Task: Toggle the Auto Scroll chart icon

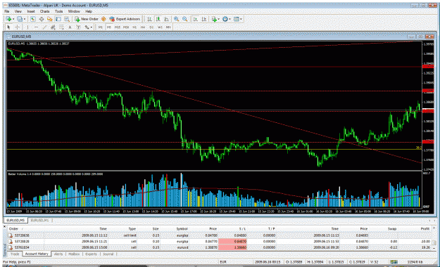Action: point(196,19)
